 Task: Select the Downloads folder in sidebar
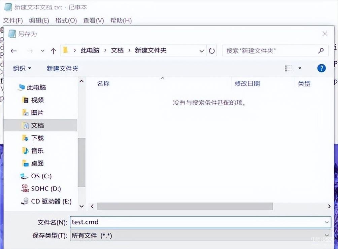point(37,138)
